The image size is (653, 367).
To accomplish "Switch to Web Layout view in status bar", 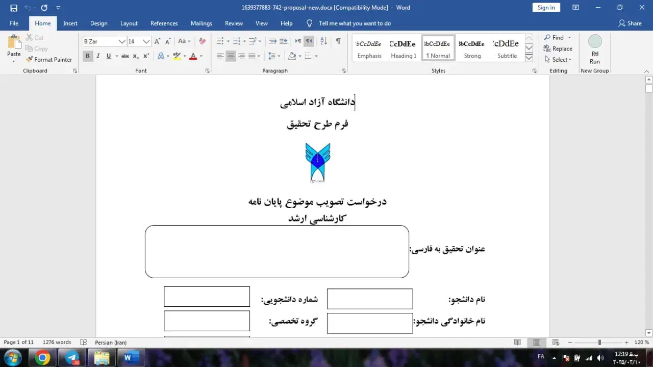I will click(x=556, y=342).
